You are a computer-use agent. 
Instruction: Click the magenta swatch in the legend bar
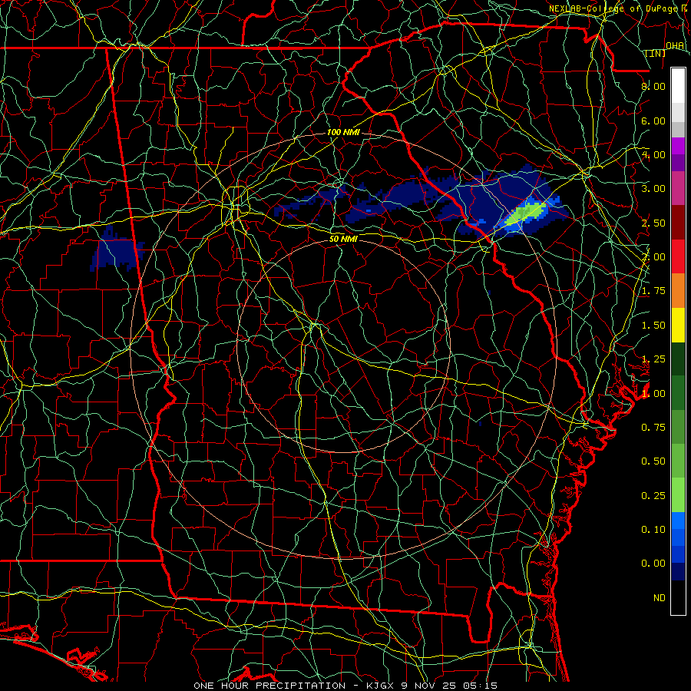(678, 146)
